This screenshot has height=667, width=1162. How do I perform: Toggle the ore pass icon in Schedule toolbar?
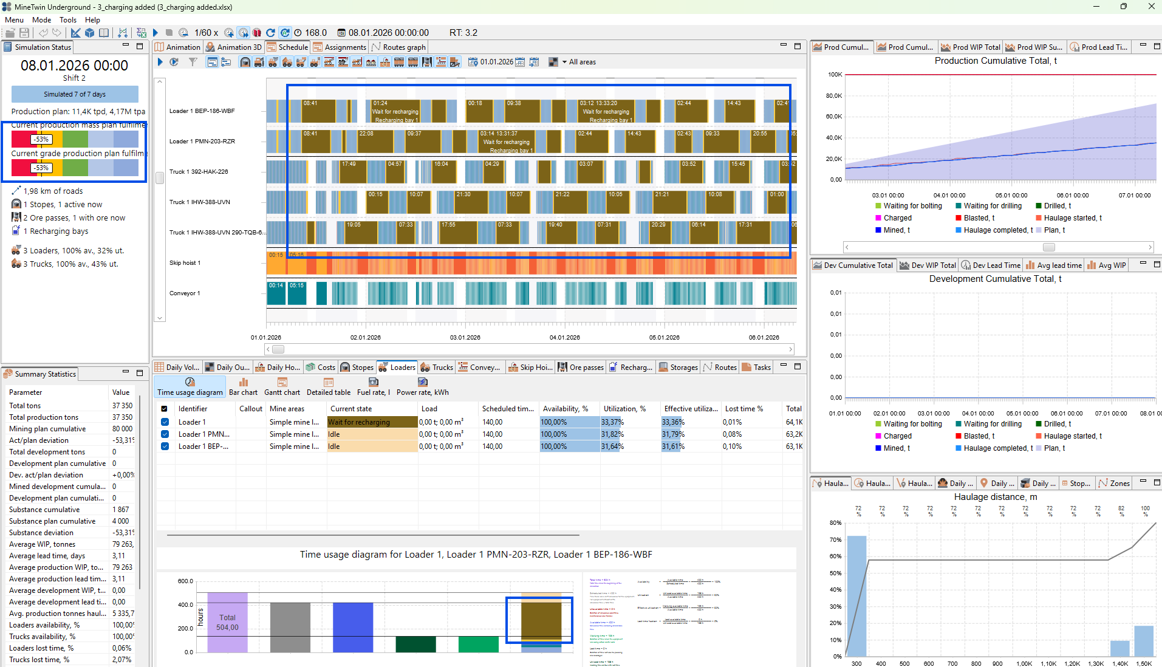coord(427,62)
